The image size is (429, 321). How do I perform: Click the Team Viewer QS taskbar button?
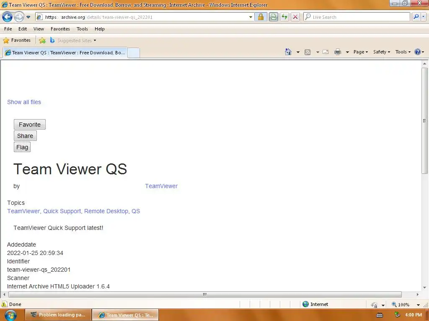point(126,315)
